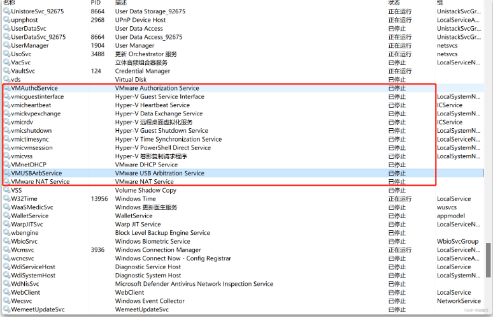Sort services by 状态 column header
The image size is (493, 317).
click(x=394, y=3)
